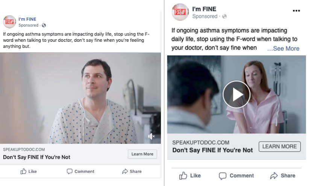Screen dimensions: 309x186
Task: Unmute the left video with speaker icon
Action: [x=151, y=136]
